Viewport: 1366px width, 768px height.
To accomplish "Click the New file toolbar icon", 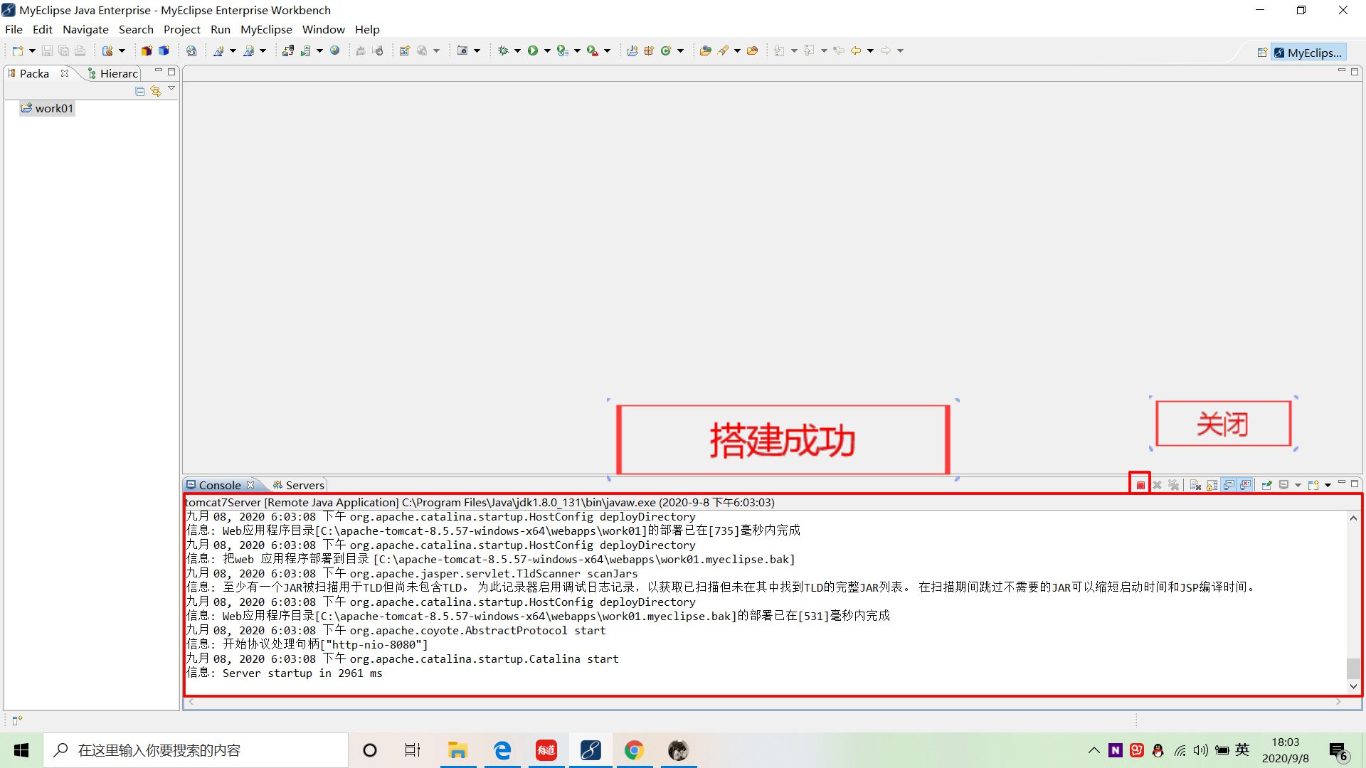I will (x=18, y=50).
